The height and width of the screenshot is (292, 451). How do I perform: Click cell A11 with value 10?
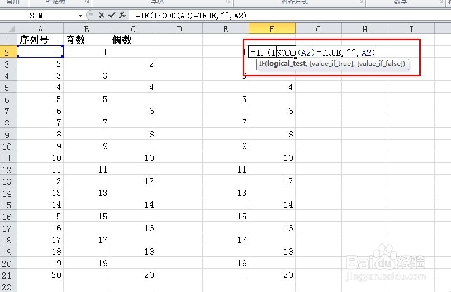click(x=40, y=158)
